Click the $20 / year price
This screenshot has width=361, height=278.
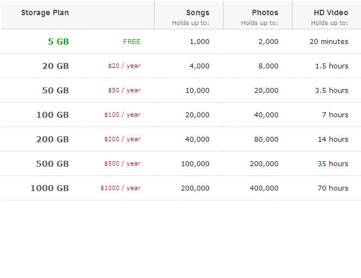click(124, 66)
